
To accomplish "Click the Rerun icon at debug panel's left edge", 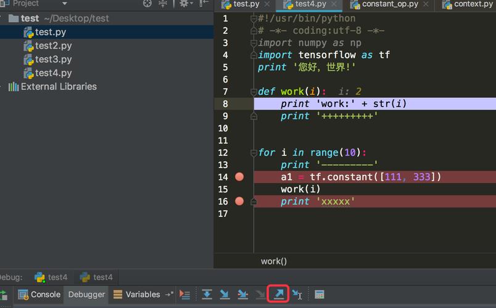I will coord(4,295).
